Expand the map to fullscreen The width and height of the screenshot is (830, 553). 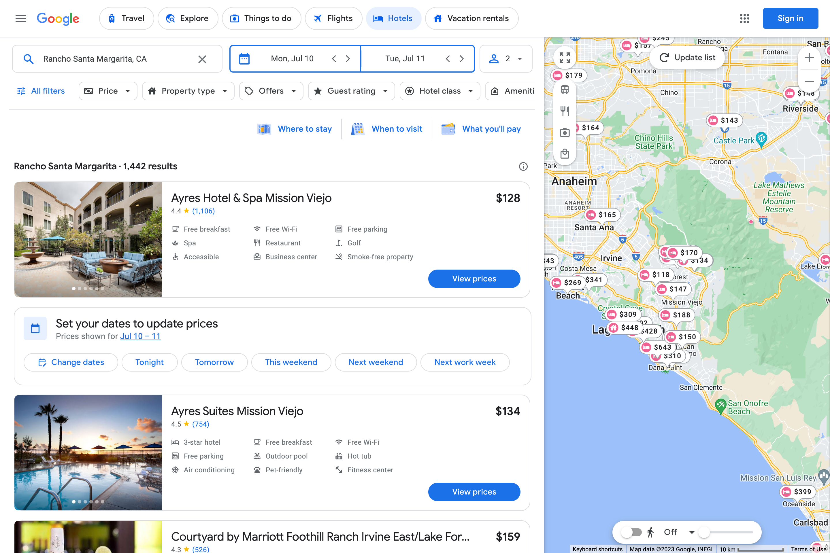coord(565,58)
